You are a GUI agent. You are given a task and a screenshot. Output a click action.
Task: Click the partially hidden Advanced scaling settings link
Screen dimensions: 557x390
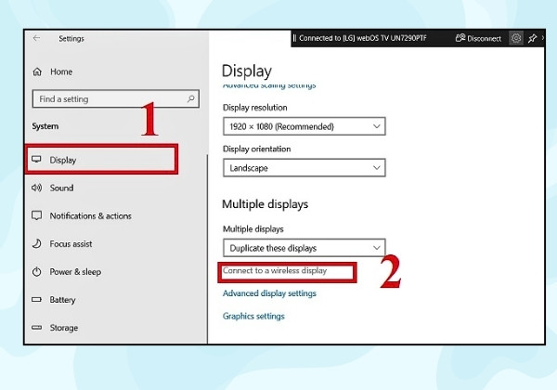(269, 85)
